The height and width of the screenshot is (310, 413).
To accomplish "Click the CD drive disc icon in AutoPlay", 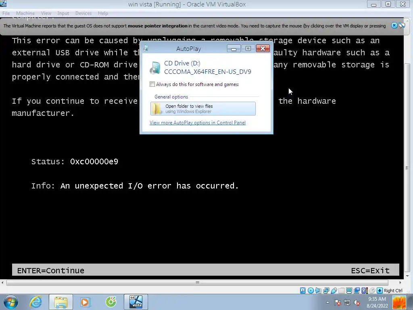I will [x=155, y=68].
